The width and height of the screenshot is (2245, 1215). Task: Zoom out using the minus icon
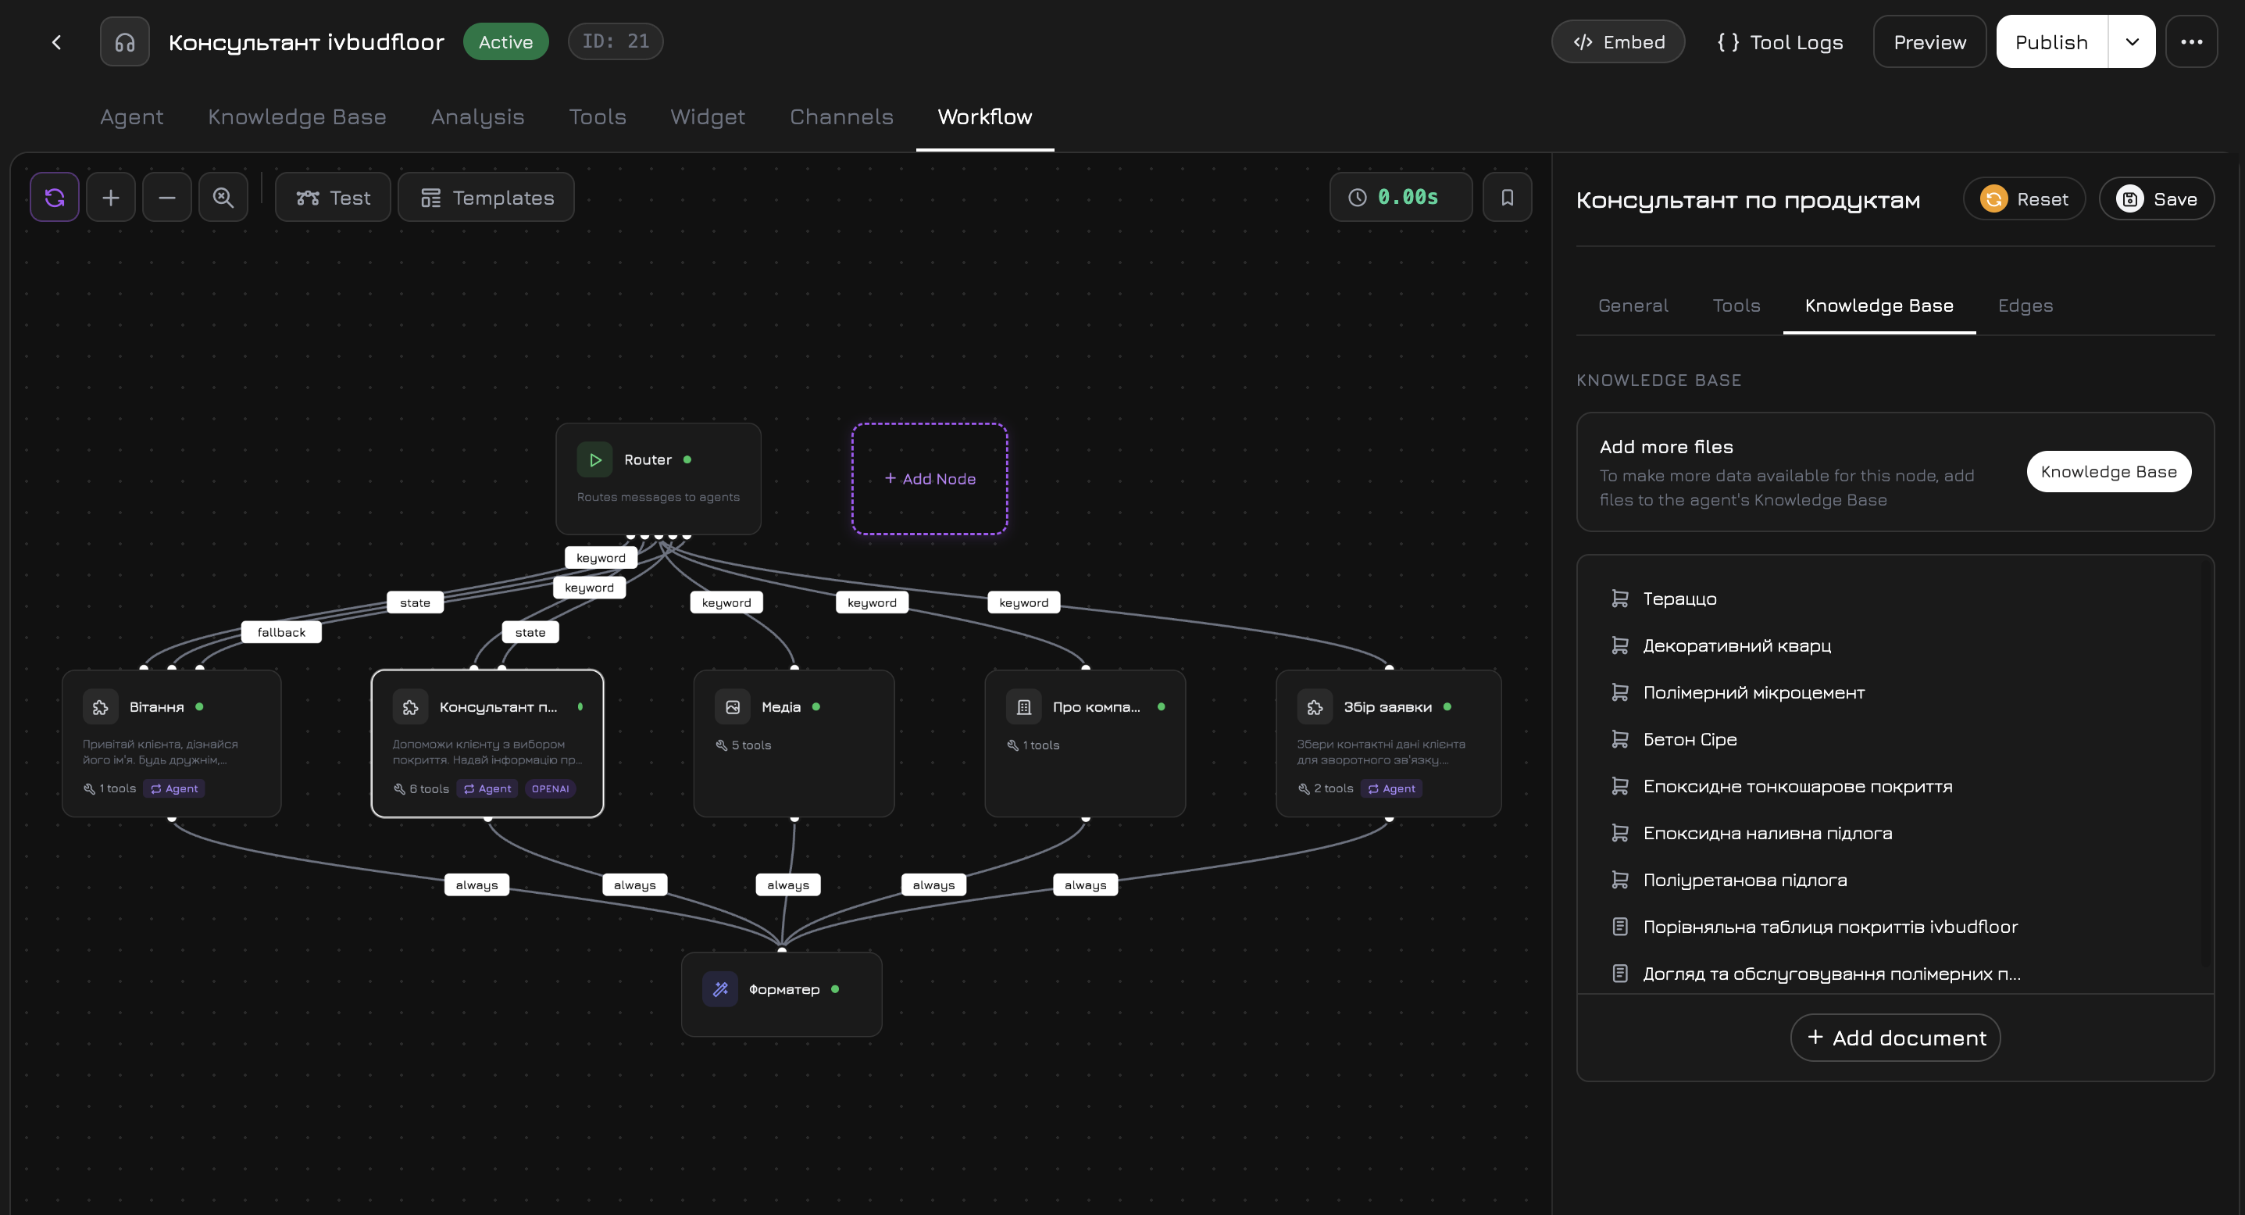[x=166, y=197]
